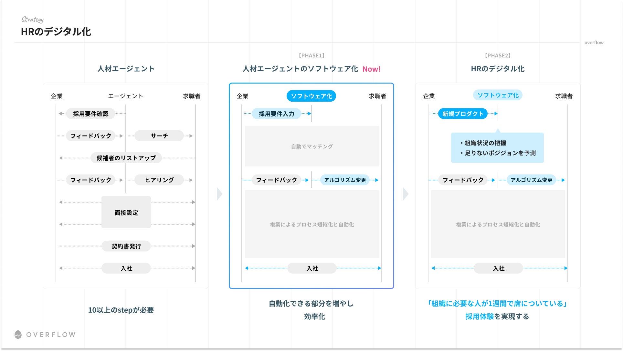Image resolution: width=623 pixels, height=351 pixels.
Task: Click the 採用要件入力 pill in PHASE1
Action: tap(276, 114)
